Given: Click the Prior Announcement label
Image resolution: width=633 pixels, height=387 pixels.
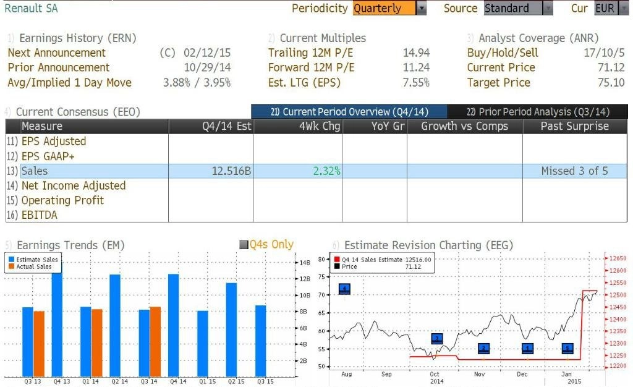Looking at the screenshot, I should tap(59, 67).
